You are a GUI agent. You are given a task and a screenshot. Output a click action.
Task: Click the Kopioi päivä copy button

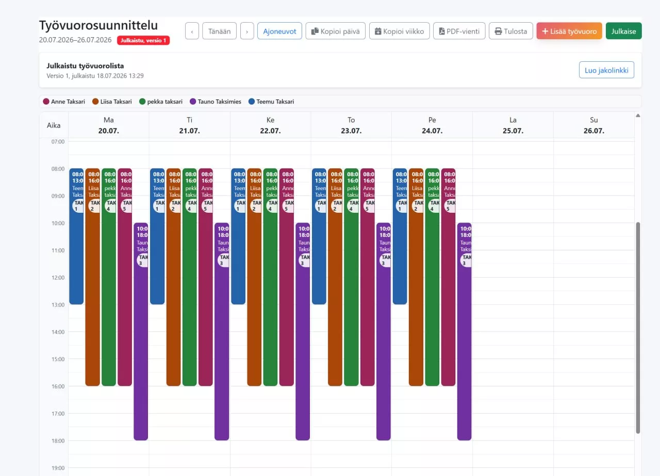click(x=336, y=31)
